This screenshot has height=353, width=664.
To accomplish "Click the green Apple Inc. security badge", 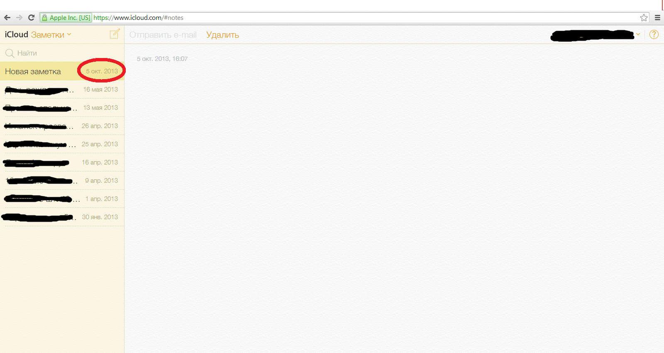I will (x=66, y=17).
